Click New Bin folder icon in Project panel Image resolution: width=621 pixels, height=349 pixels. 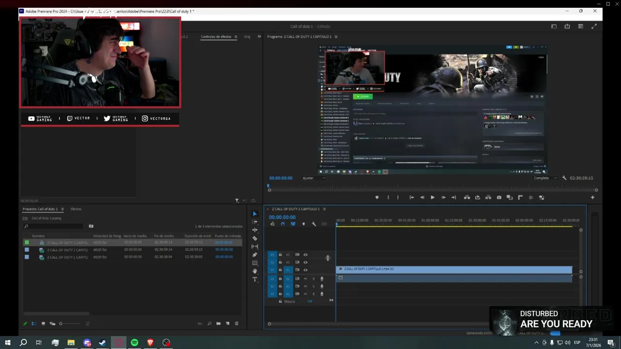point(218,323)
